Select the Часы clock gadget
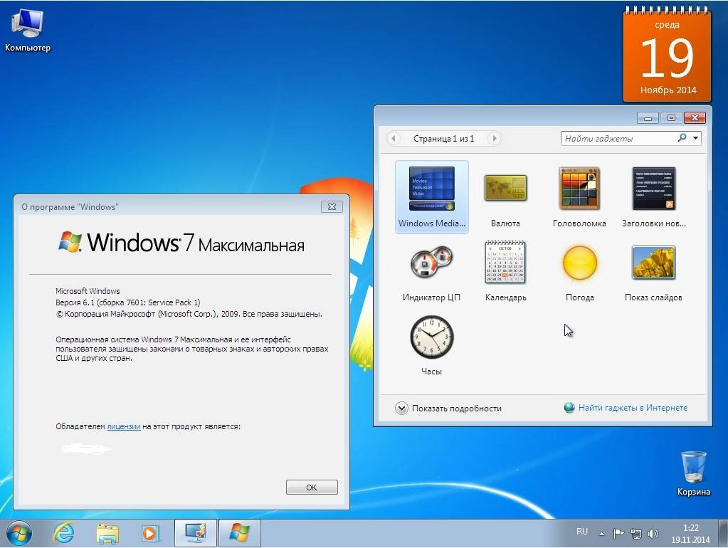 432,345
